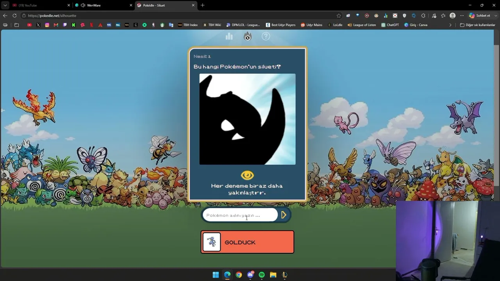
Task: Open the ChatGPT bookmark
Action: point(390,25)
